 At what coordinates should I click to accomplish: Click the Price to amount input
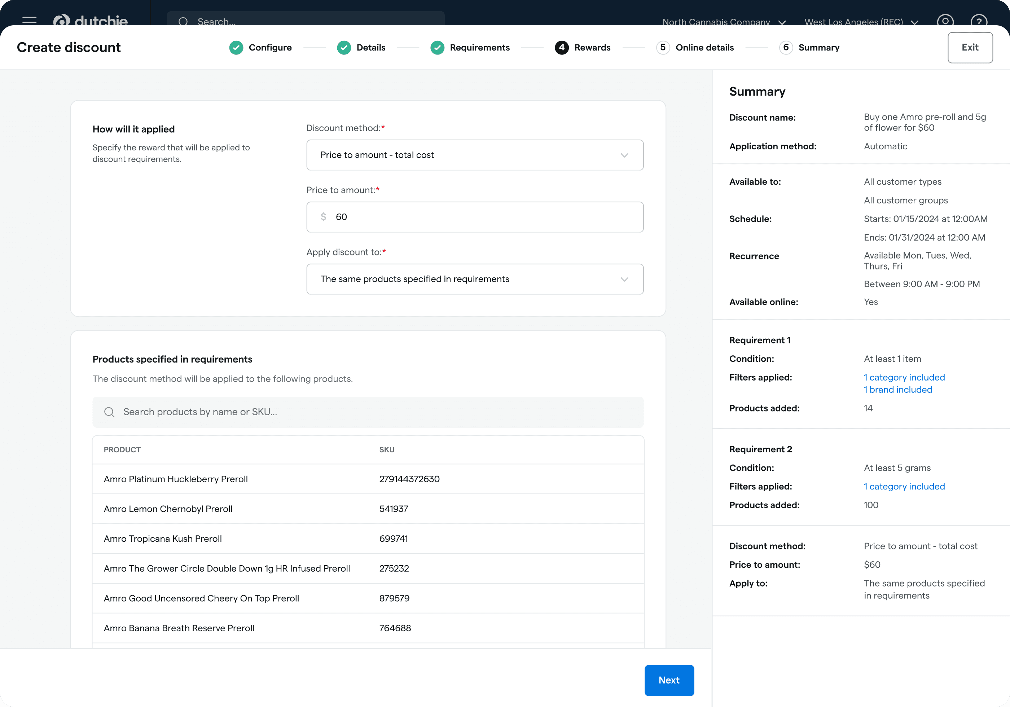475,217
